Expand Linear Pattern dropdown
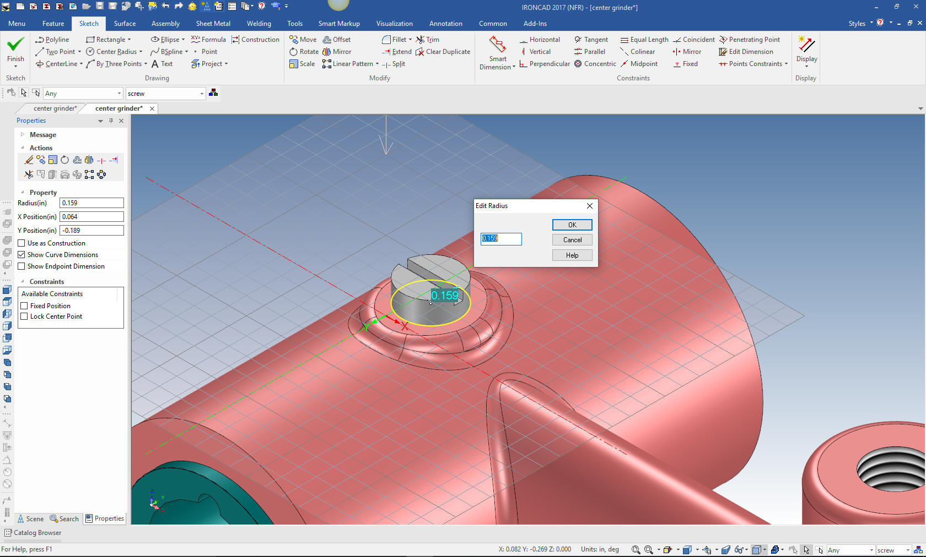926x557 pixels. point(377,64)
